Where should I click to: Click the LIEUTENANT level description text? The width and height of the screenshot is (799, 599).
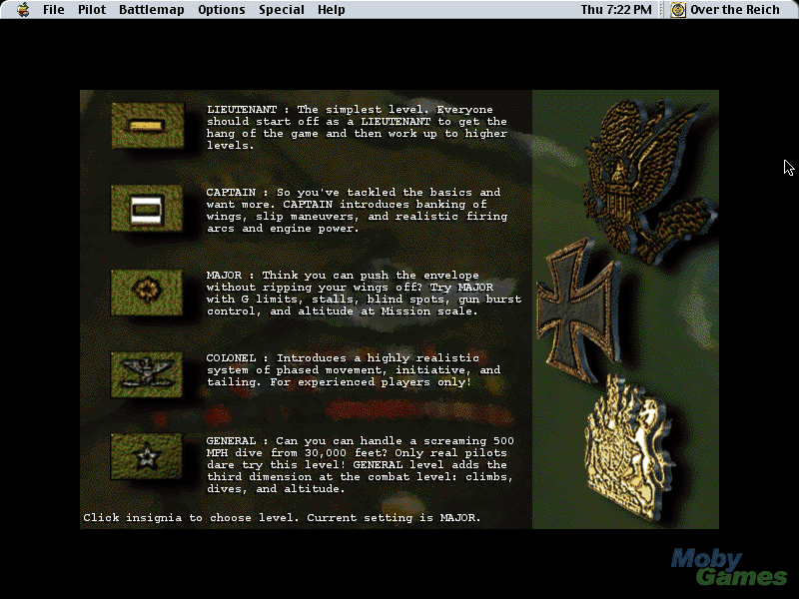(357, 128)
